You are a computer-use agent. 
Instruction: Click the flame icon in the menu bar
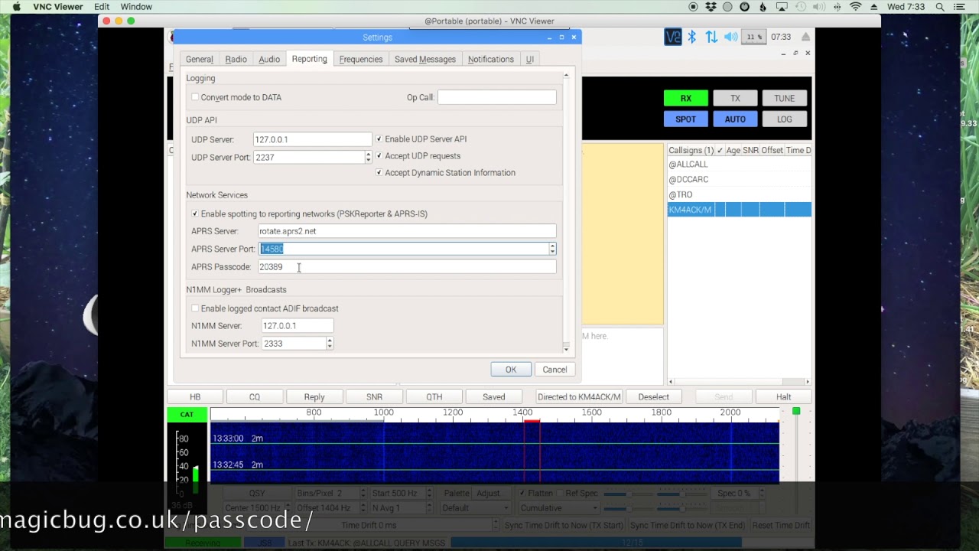[x=763, y=7]
